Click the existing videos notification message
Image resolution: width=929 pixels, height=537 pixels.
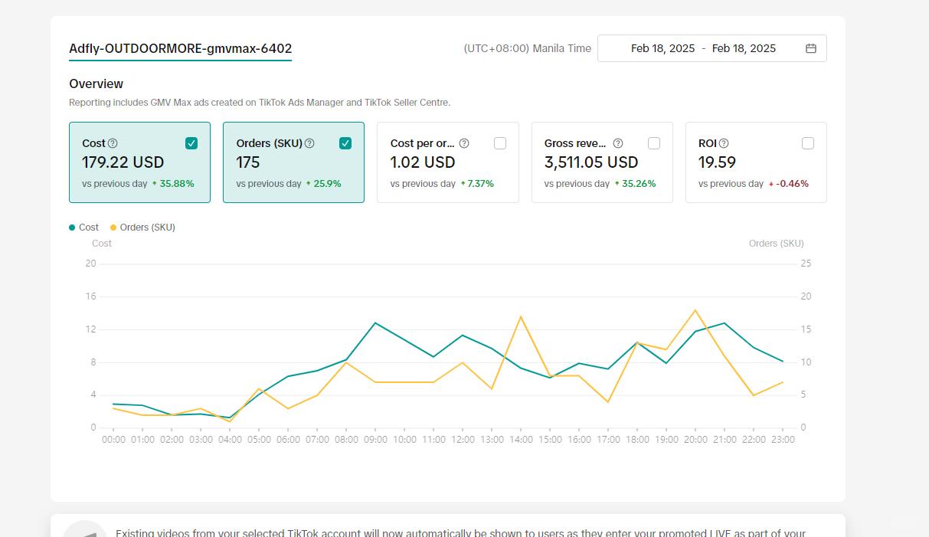click(460, 533)
